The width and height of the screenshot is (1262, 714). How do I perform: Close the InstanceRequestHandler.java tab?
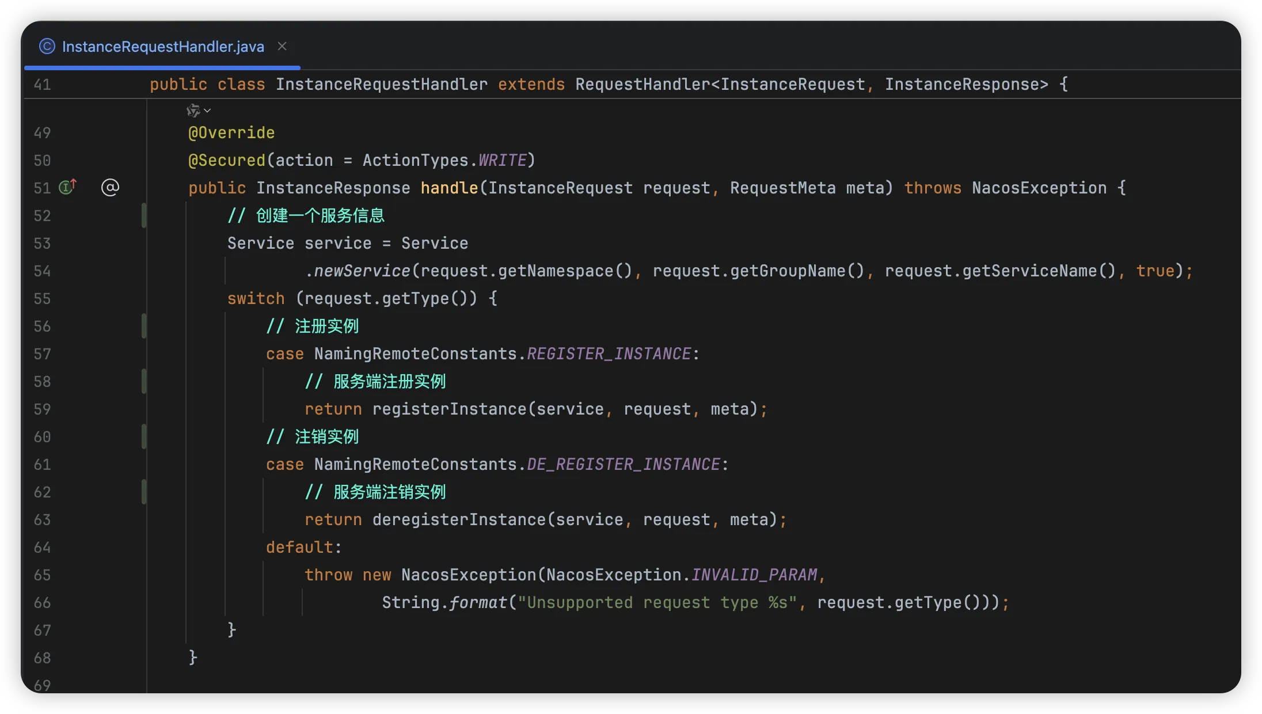[282, 46]
